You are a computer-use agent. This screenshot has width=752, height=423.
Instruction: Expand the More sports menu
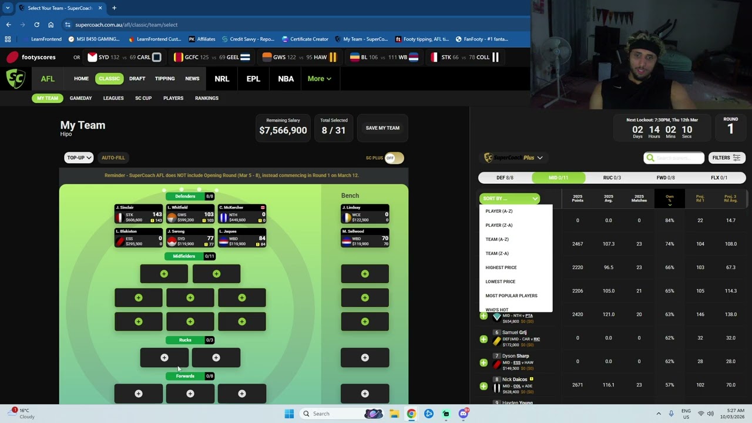319,79
